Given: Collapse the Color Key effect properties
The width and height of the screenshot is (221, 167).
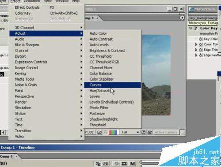Looking at the screenshot, I should [191, 28].
